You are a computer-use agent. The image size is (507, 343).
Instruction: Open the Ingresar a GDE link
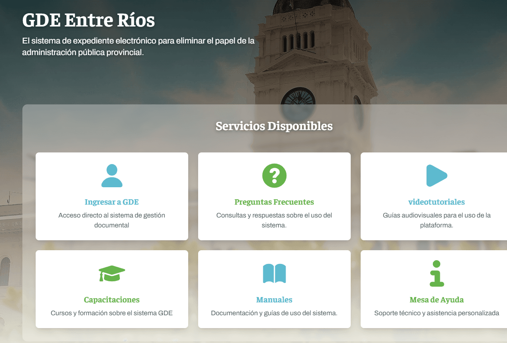112,202
